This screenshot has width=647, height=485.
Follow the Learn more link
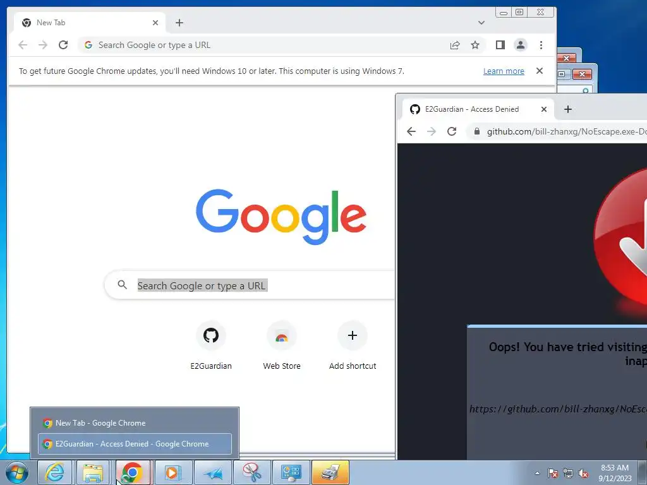tap(504, 71)
